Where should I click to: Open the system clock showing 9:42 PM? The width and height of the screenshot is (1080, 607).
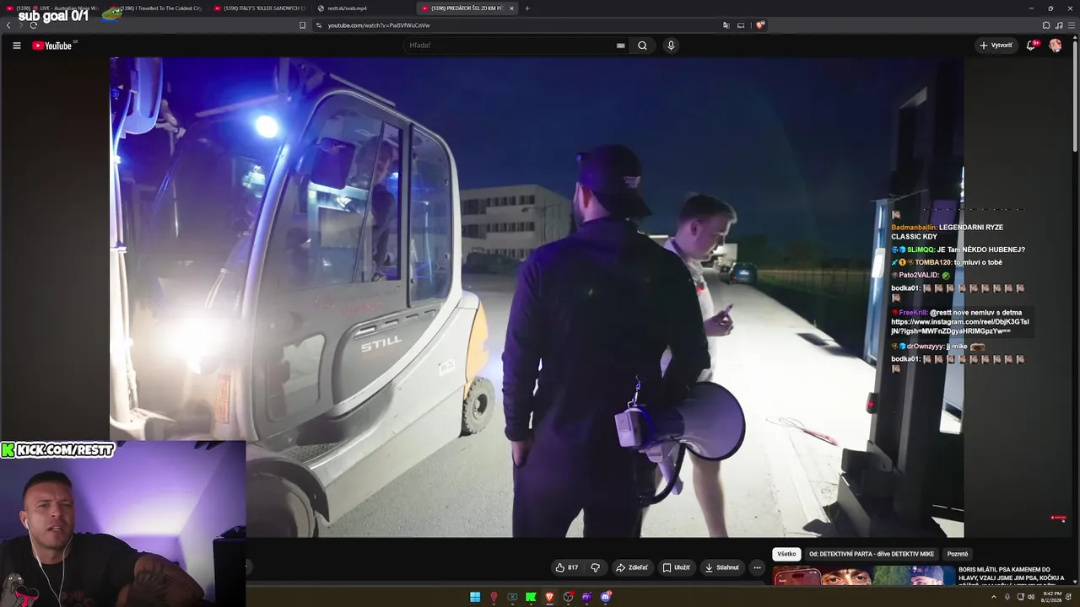1050,597
